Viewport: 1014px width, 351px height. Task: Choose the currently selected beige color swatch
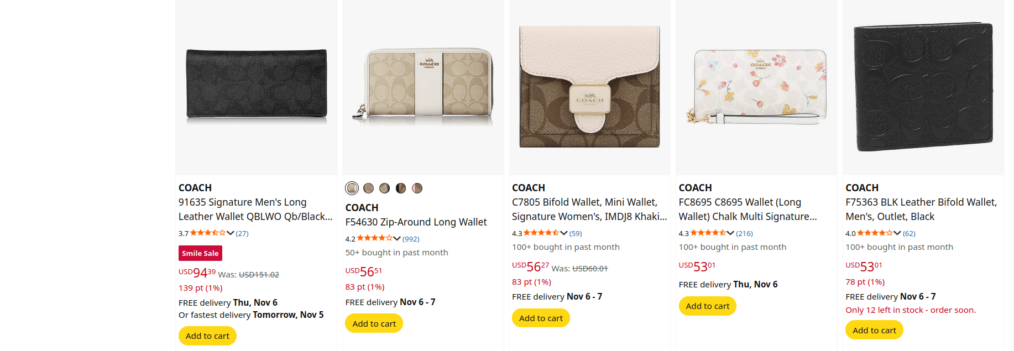(x=352, y=188)
